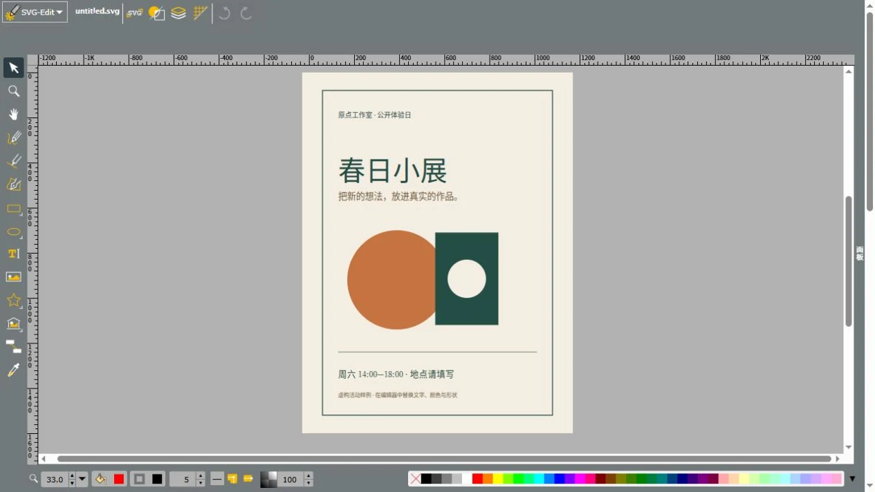Click the orange circle on the poster
875x492 pixels.
(392, 280)
